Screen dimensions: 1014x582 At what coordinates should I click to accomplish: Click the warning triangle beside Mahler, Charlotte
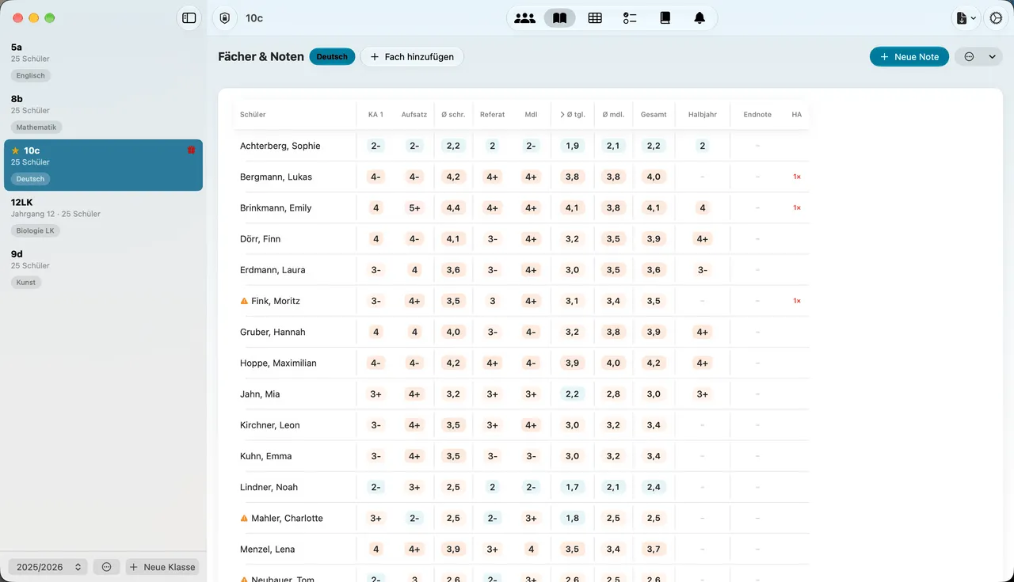point(244,518)
